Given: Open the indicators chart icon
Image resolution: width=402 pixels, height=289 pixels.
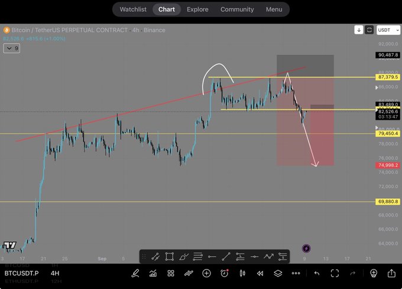Looking at the screenshot, I should click(153, 274).
